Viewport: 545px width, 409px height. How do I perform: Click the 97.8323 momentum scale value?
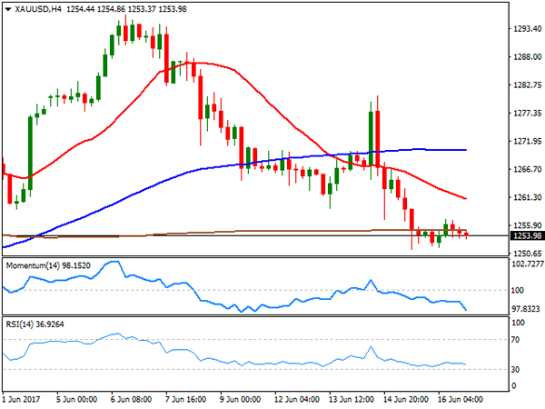click(x=525, y=309)
